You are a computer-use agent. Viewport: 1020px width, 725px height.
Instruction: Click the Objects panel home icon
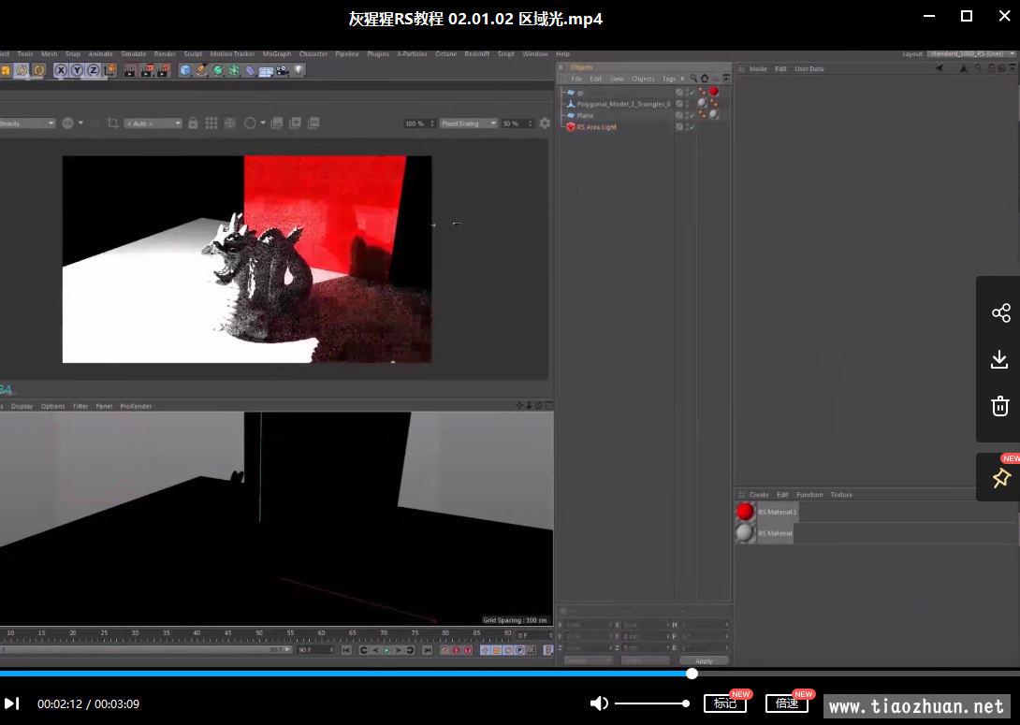(705, 79)
